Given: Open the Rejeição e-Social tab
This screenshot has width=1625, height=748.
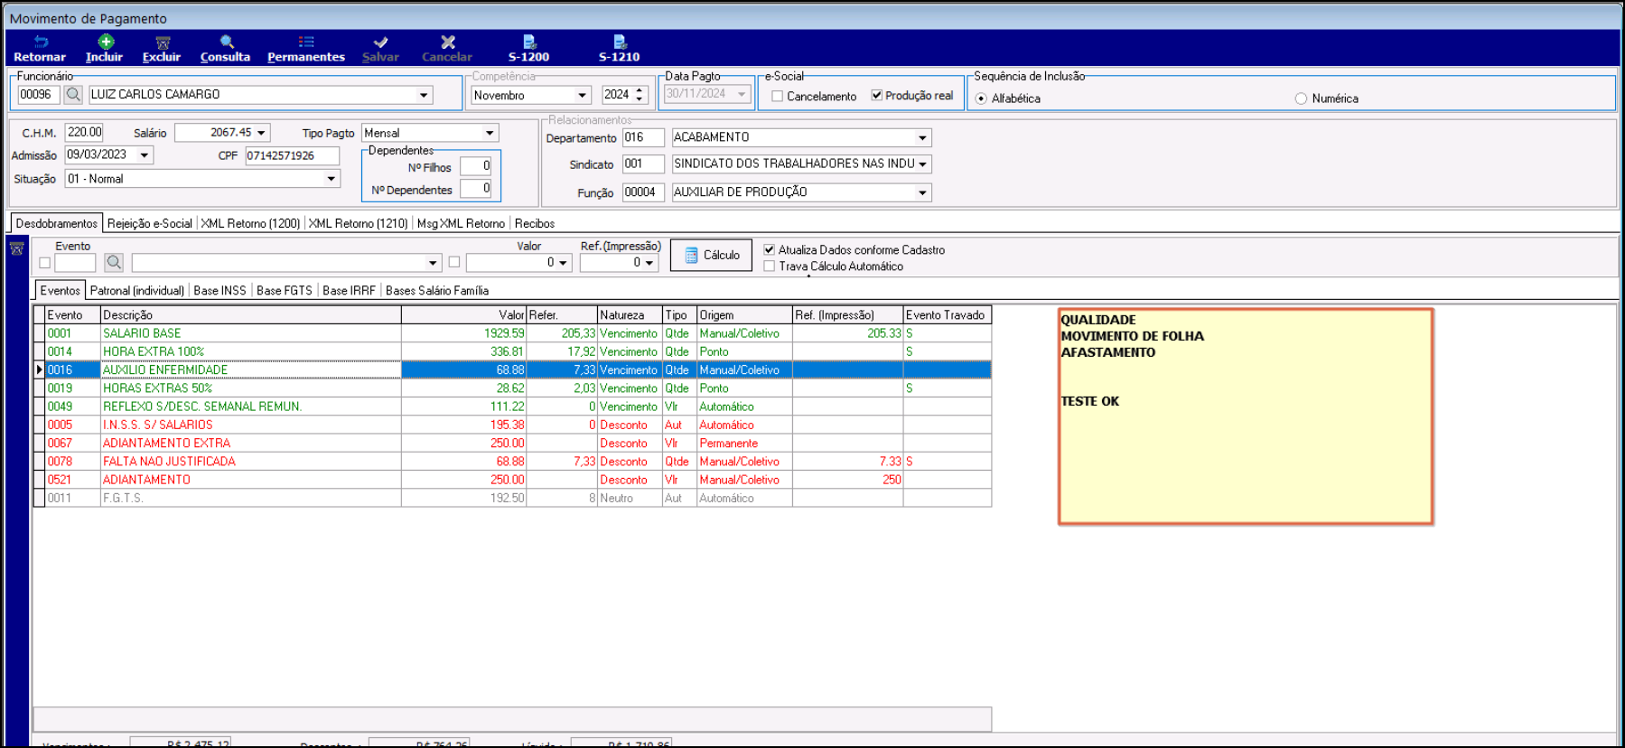Looking at the screenshot, I should pos(150,223).
